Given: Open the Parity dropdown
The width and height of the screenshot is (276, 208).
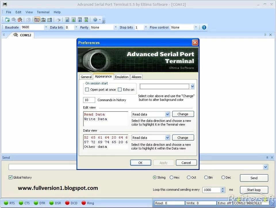Looking at the screenshot, I should pos(116,27).
